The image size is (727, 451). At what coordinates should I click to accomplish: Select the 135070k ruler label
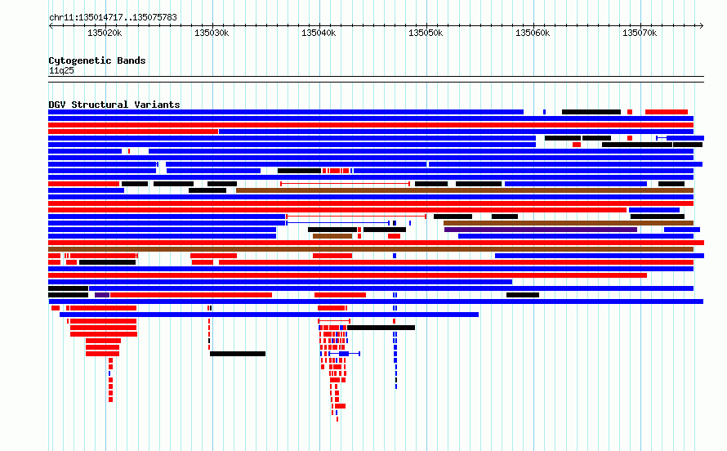click(x=640, y=33)
